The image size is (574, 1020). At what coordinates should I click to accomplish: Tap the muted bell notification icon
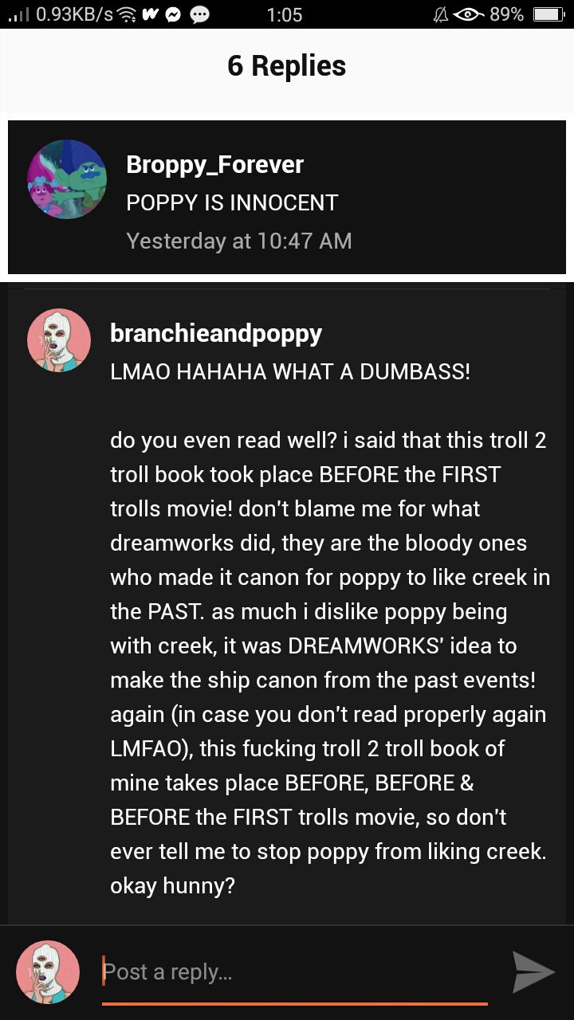440,14
